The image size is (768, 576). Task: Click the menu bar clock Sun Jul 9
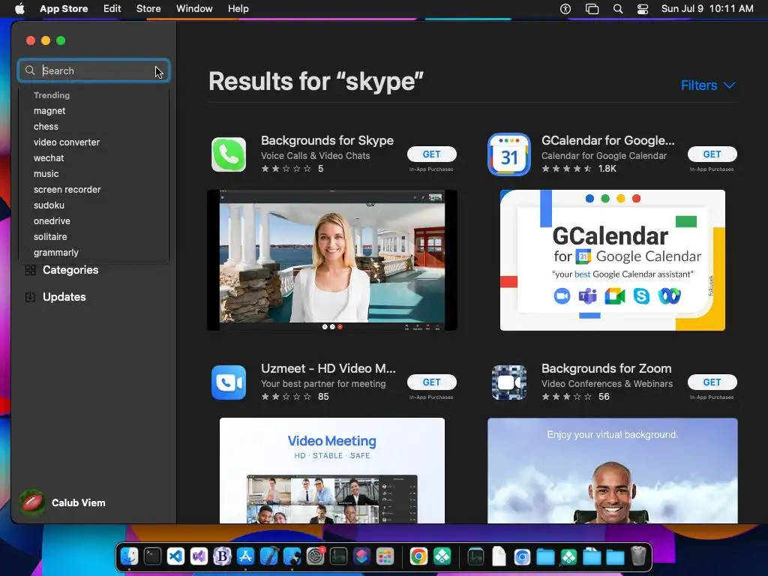coord(706,9)
